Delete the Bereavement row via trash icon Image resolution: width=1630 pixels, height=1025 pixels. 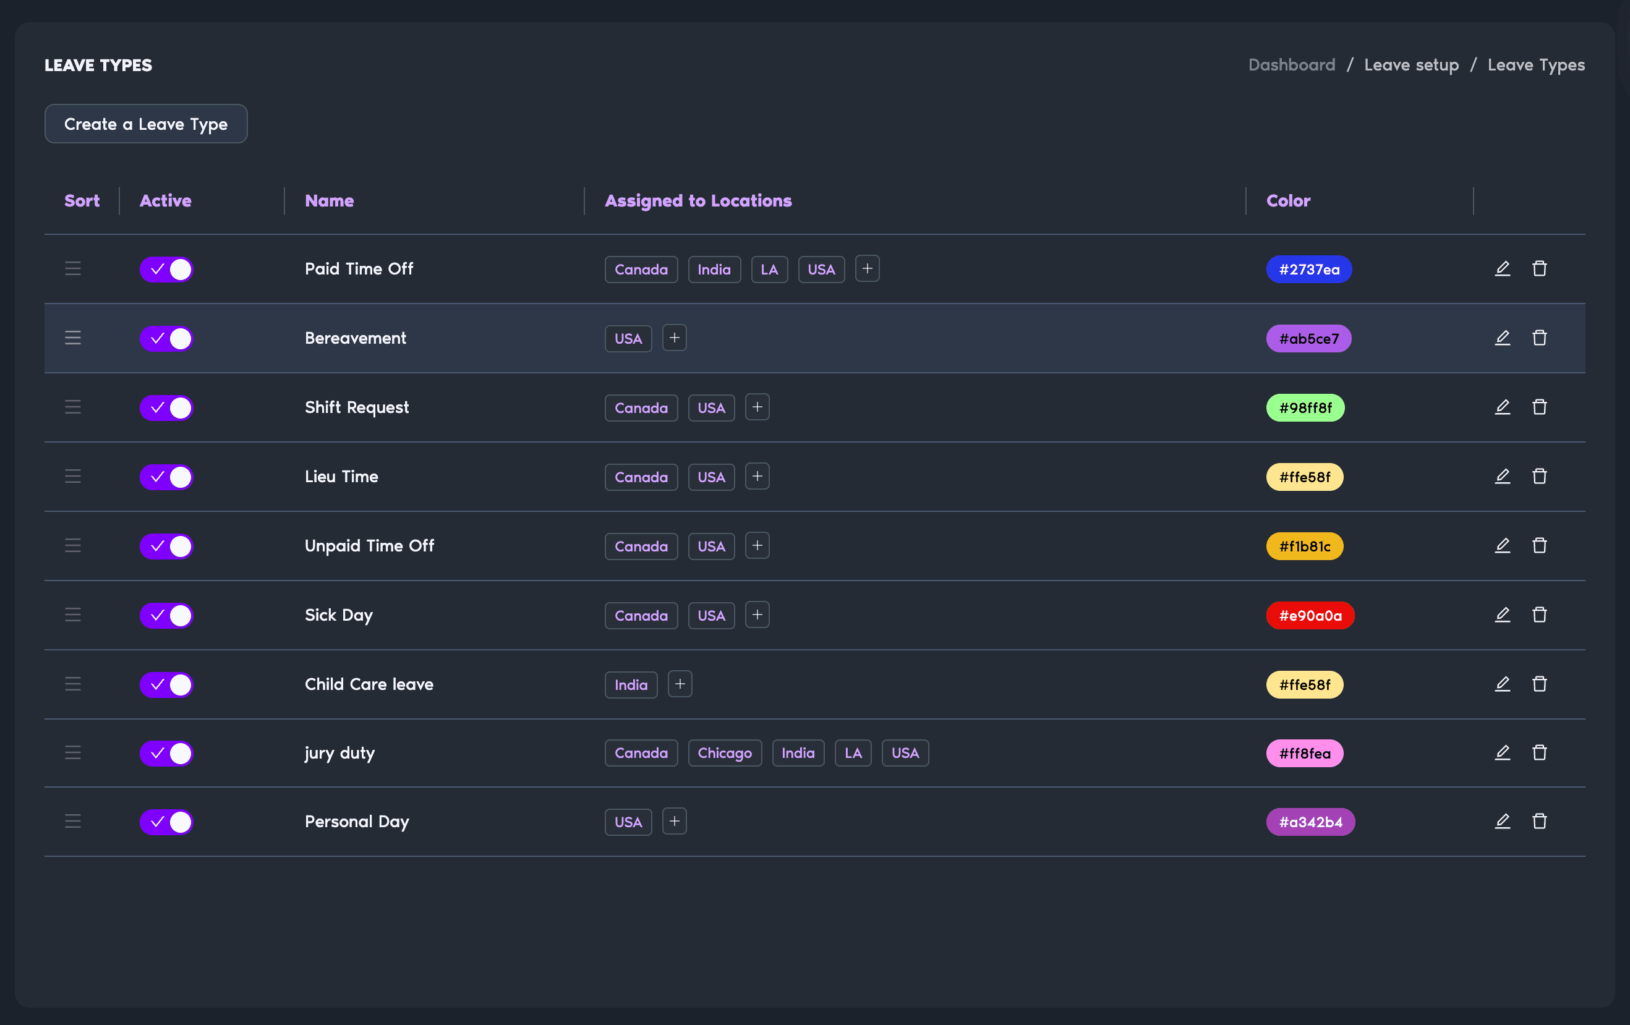(x=1539, y=338)
